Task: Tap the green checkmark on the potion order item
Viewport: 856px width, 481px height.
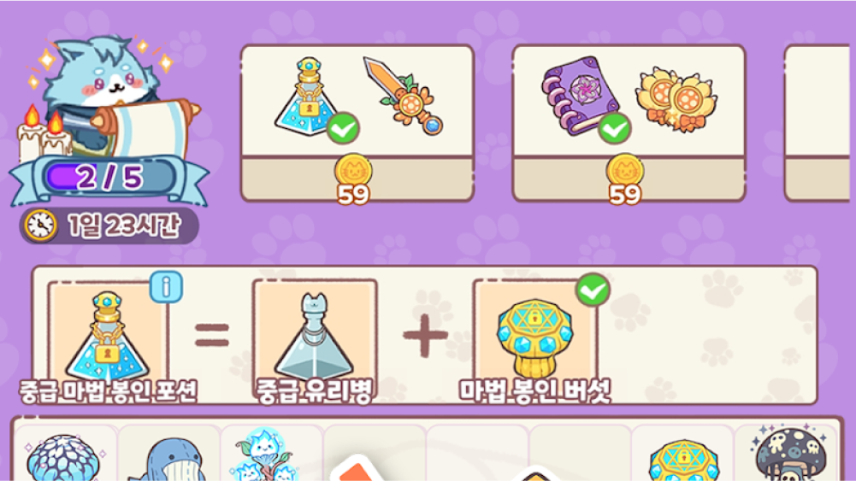Action: pyautogui.click(x=343, y=129)
